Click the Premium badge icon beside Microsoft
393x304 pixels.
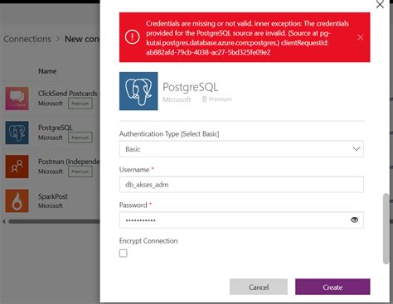[205, 99]
